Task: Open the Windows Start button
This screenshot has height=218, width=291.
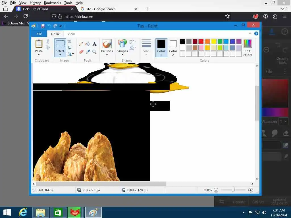Action: point(7,212)
